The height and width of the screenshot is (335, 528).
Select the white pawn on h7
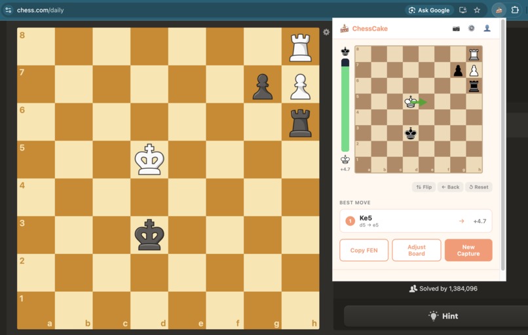[301, 86]
